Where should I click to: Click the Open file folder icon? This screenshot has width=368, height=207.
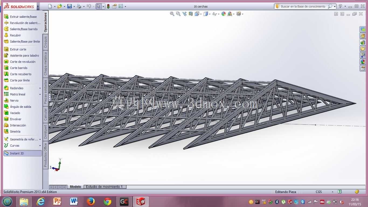[x=60, y=6]
